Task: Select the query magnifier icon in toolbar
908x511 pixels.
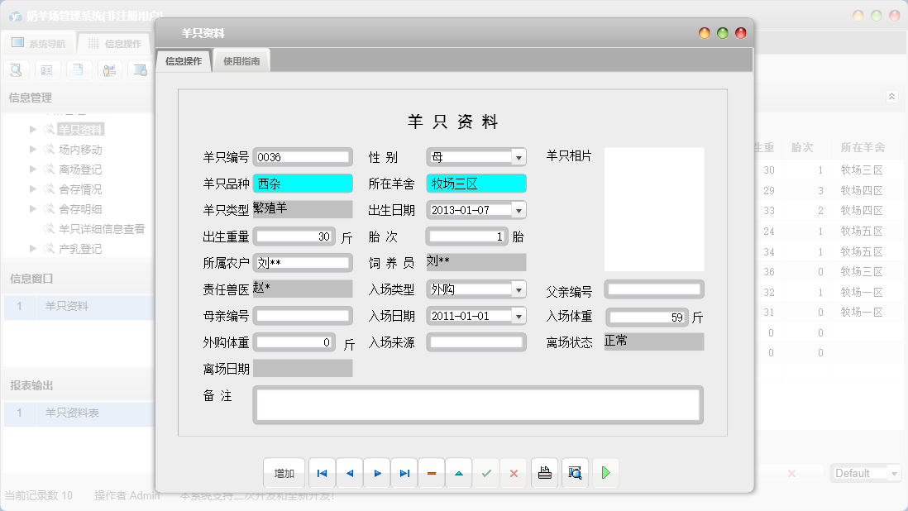Action: click(x=17, y=69)
